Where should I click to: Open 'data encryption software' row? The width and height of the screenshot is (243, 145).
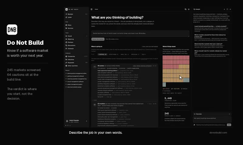tap(105, 73)
